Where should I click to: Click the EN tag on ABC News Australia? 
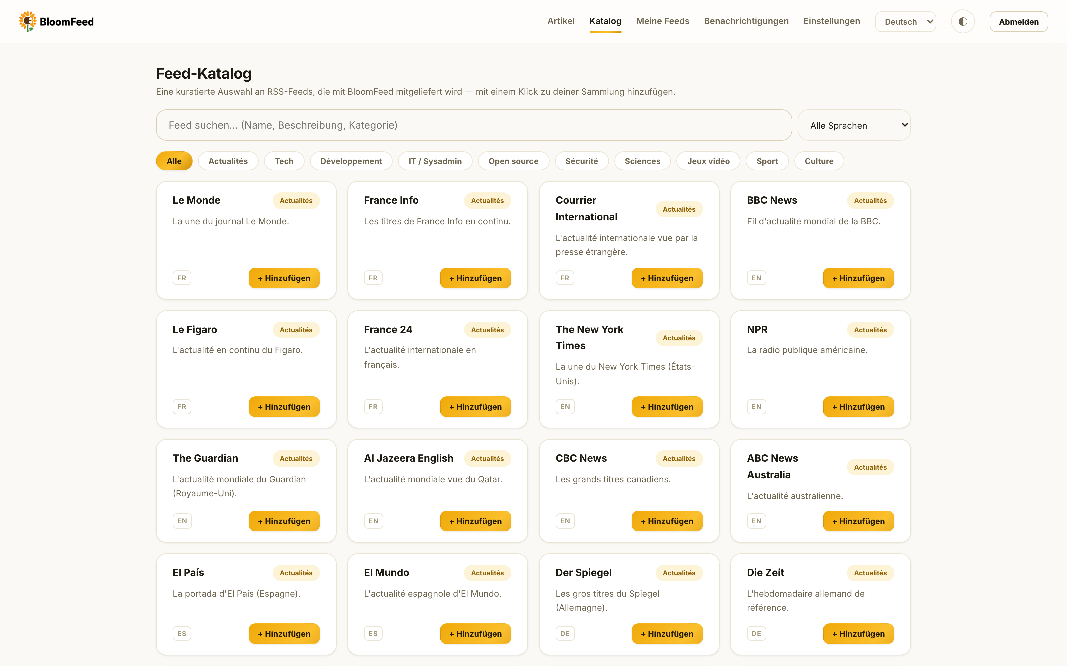tap(756, 521)
